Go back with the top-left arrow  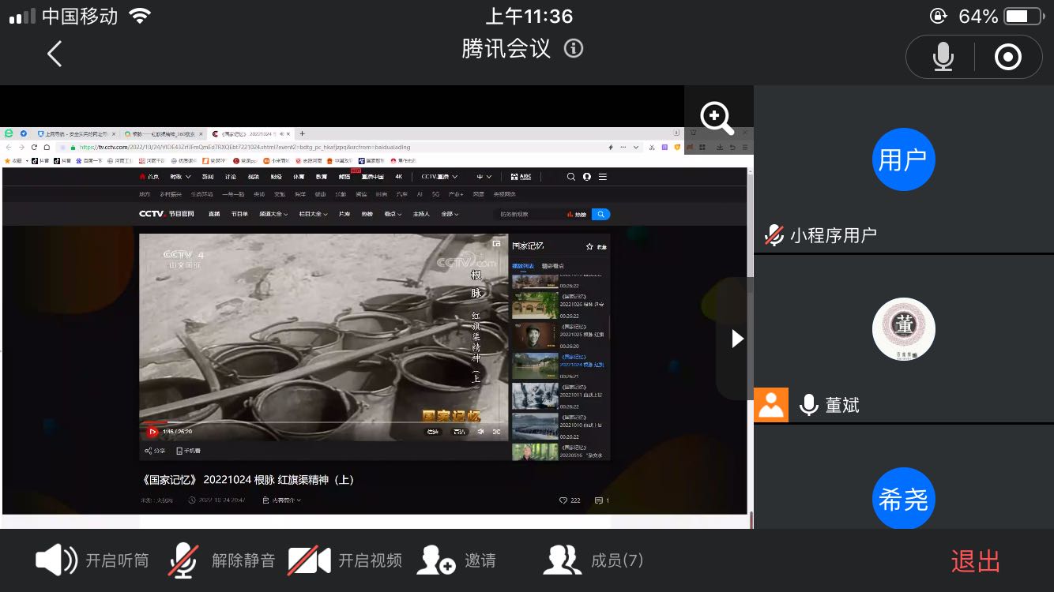55,54
